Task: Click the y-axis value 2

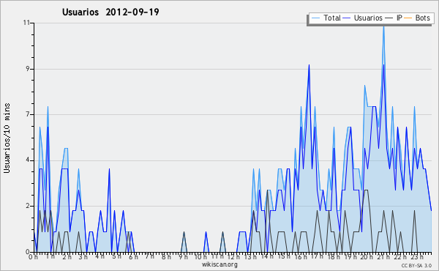Action: click(28, 206)
